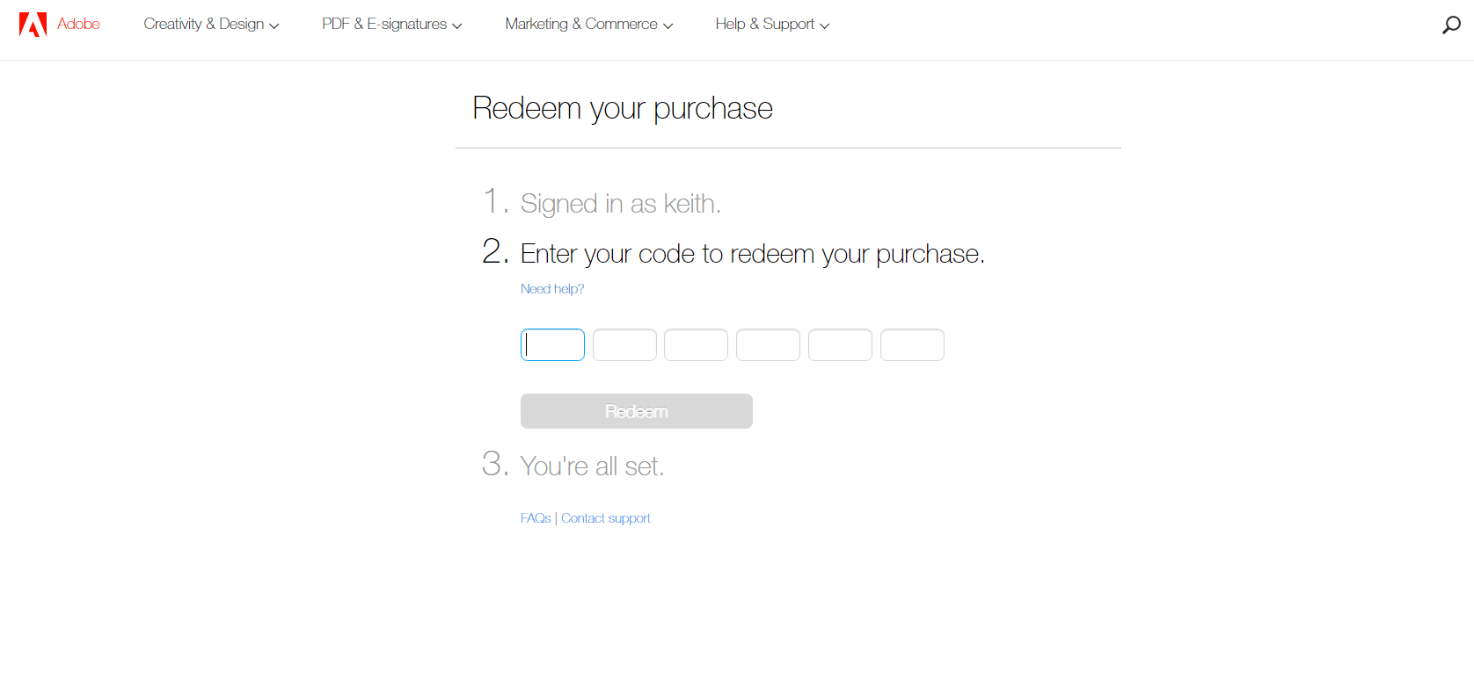This screenshot has height=687, width=1474.
Task: Open the Need help? link
Action: click(552, 288)
